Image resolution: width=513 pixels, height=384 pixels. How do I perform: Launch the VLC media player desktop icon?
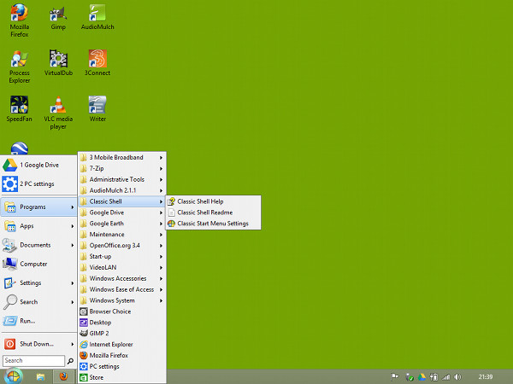point(58,113)
